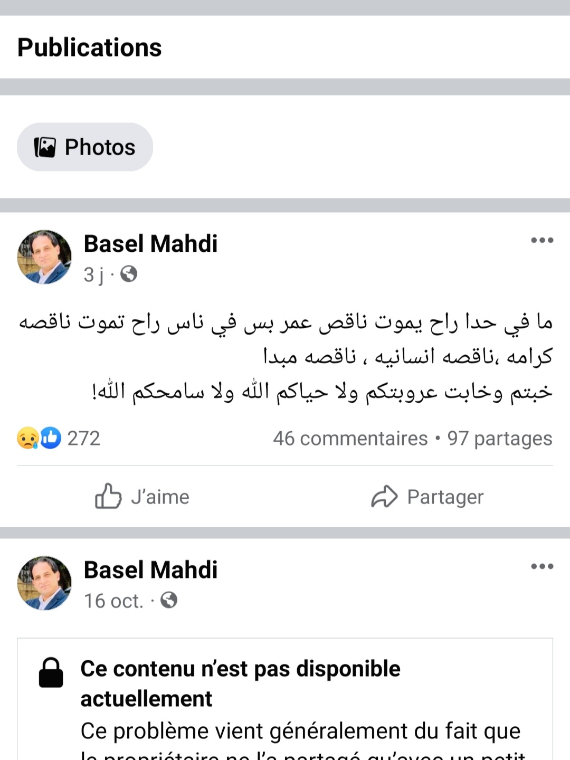Viewport: 570px width, 760px height.
Task: Tap the sad reaction emoji icon
Action: pyautogui.click(x=27, y=438)
